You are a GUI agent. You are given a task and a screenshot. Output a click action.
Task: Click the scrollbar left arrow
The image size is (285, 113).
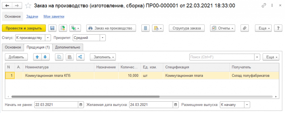[x=8, y=97]
